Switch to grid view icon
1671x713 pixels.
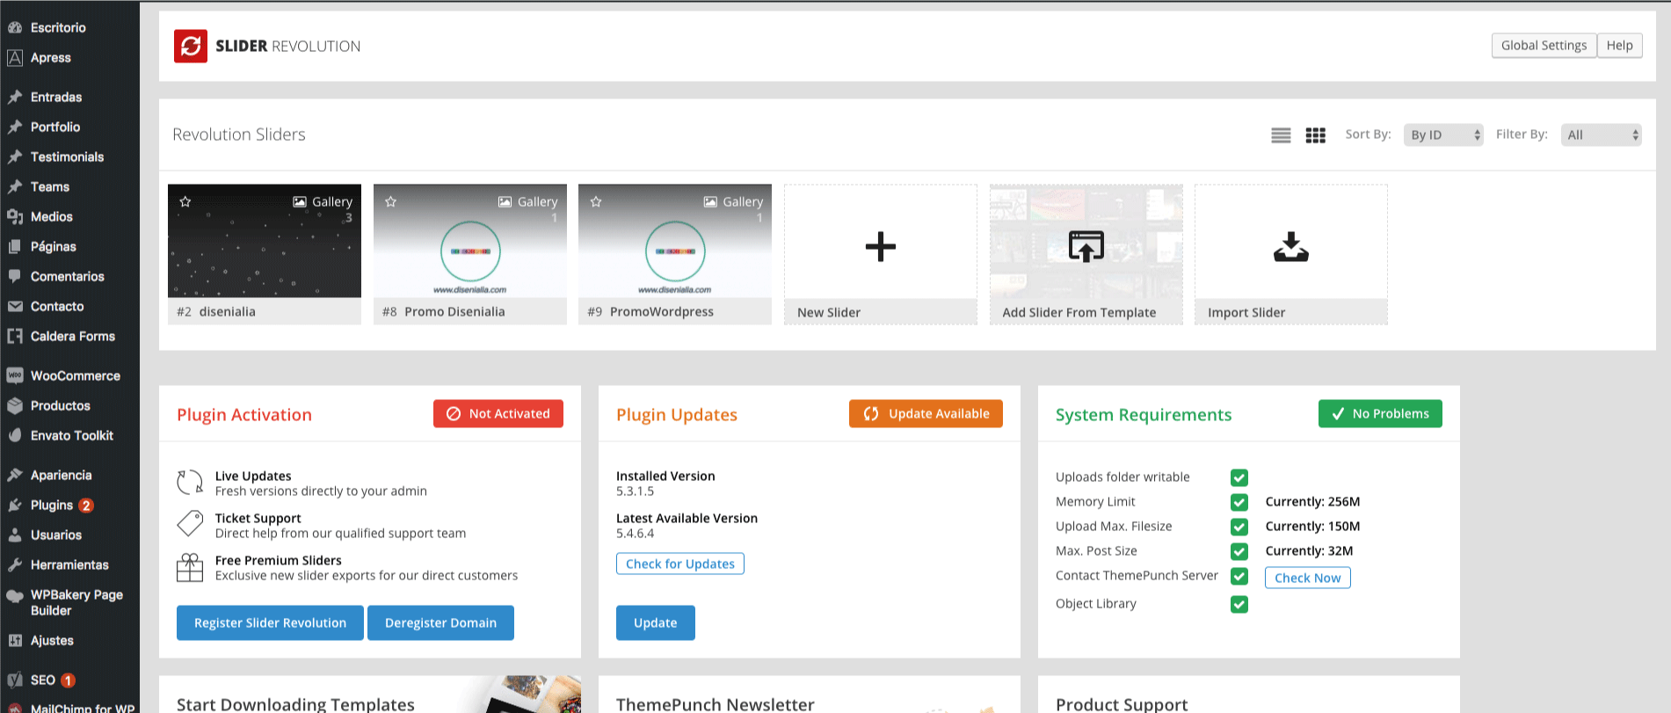point(1315,135)
